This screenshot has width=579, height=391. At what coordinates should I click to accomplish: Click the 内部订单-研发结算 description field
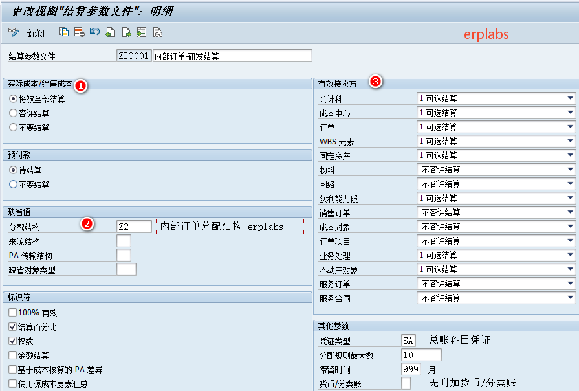[233, 56]
